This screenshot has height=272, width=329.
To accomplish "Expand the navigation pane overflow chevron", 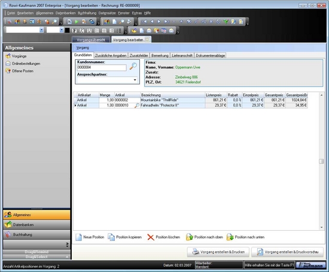I will pos(67,245).
